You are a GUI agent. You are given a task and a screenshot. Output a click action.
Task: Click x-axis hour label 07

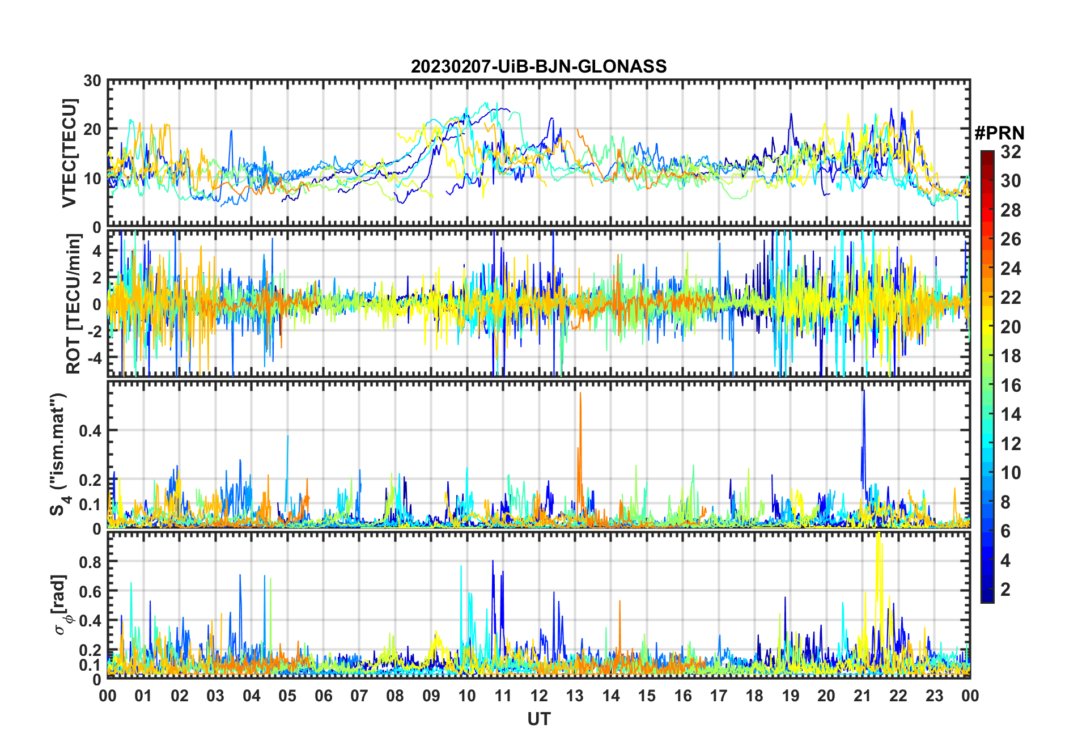pos(359,696)
